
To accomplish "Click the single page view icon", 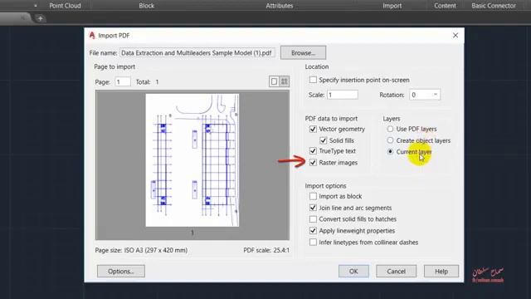I will pyautogui.click(x=274, y=81).
